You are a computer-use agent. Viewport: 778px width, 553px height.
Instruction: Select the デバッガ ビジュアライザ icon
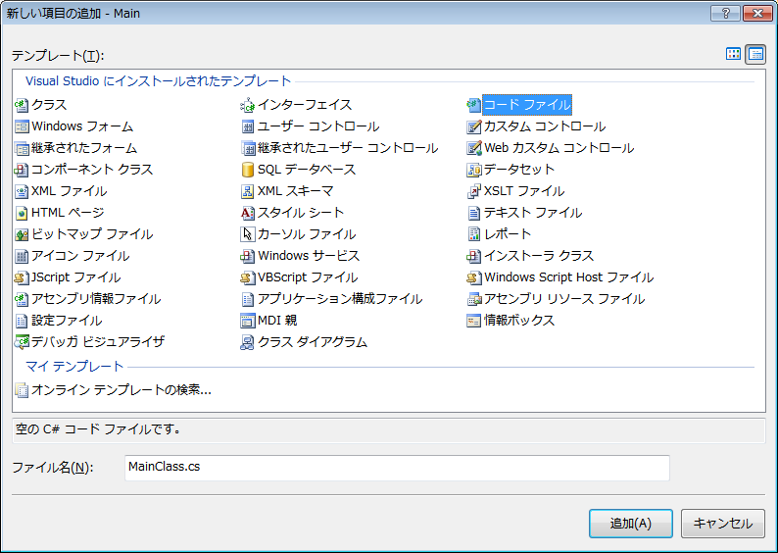(22, 342)
